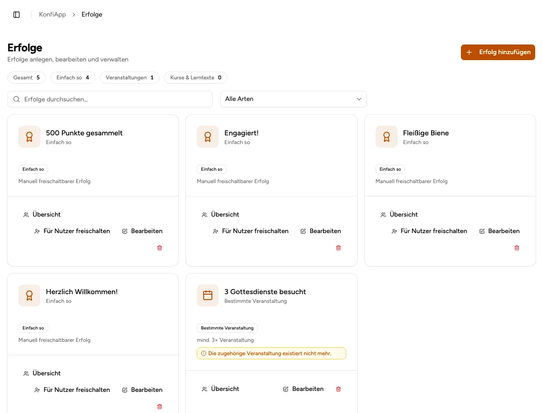Edit the '500 Punkte gesammelt' achievement
Viewport: 543px width, 413px height.
142,231
